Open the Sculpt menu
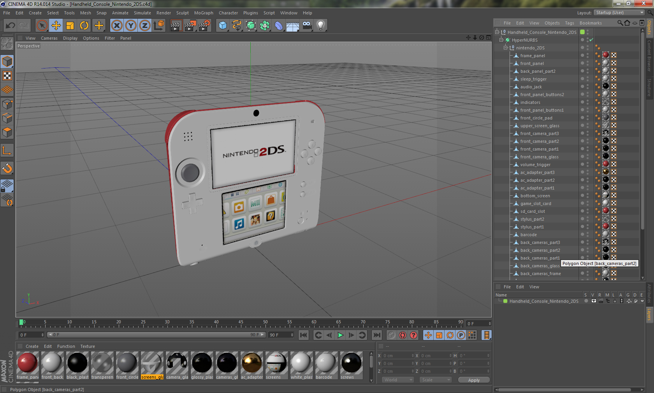654x393 pixels. coord(183,13)
